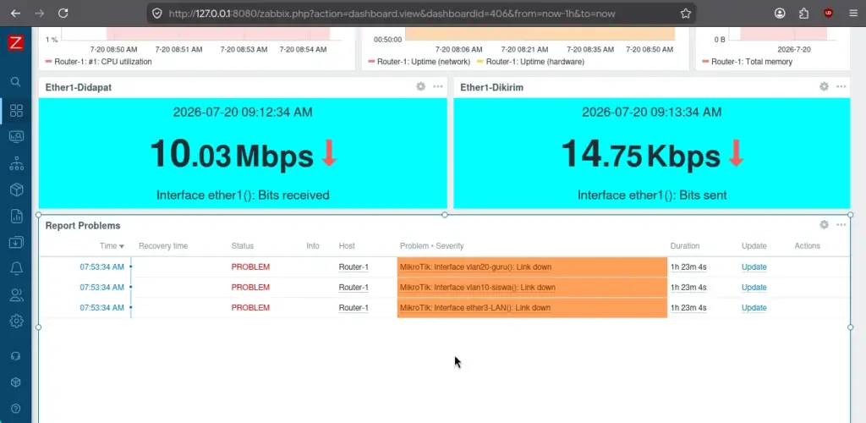
Task: Click the site security shield icon
Action: (156, 14)
